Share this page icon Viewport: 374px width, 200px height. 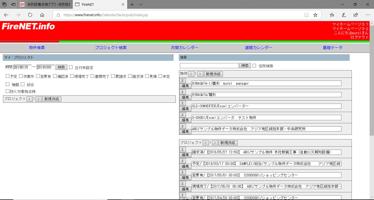(356, 15)
